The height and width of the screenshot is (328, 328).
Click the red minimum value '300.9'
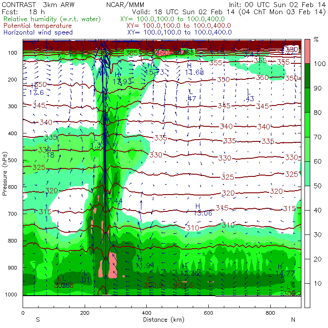coord(153,285)
